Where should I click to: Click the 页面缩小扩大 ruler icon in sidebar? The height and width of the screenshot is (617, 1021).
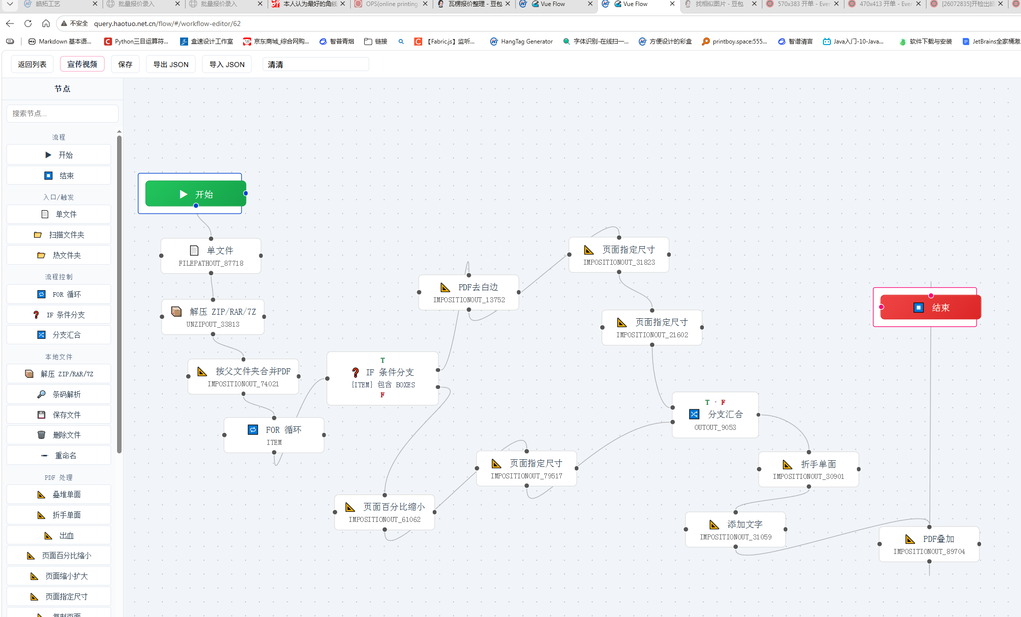(x=35, y=576)
